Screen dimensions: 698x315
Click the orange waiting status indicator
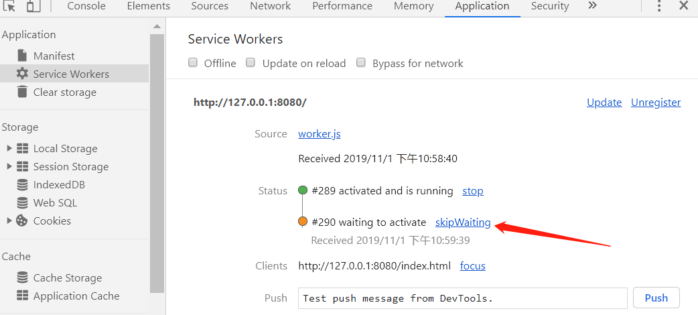(x=303, y=221)
